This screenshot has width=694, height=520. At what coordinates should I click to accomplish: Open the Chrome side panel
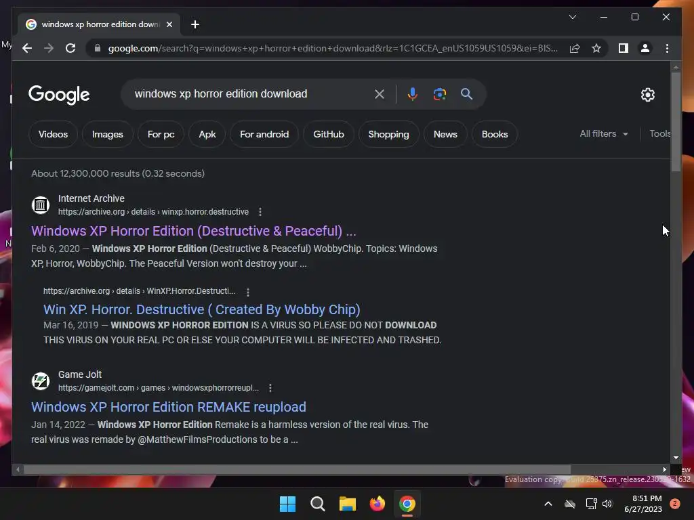624,48
